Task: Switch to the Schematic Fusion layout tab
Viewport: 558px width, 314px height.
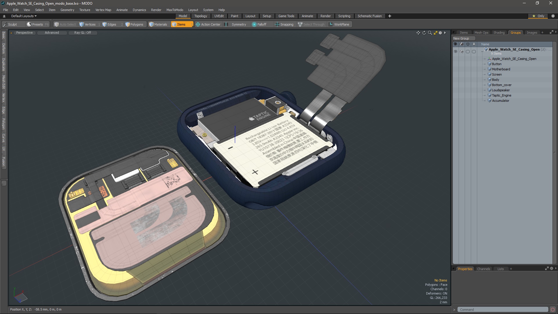Action: click(369, 16)
